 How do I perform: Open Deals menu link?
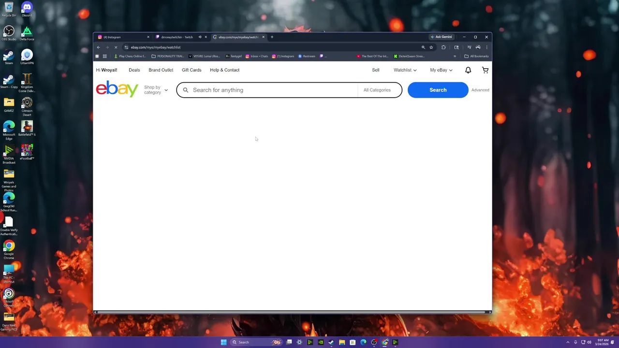(134, 70)
